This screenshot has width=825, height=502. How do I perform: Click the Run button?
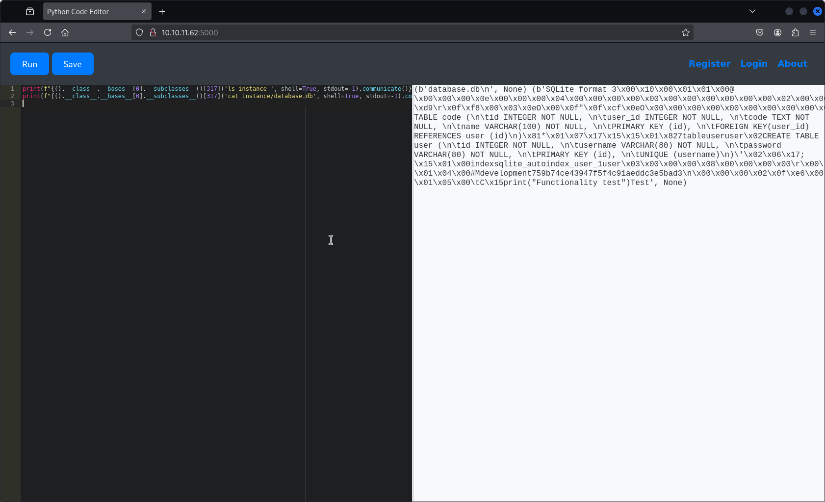[29, 64]
